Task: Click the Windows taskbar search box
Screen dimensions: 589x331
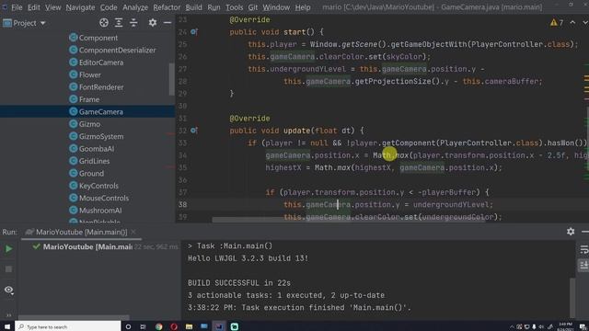Action: click(68, 326)
